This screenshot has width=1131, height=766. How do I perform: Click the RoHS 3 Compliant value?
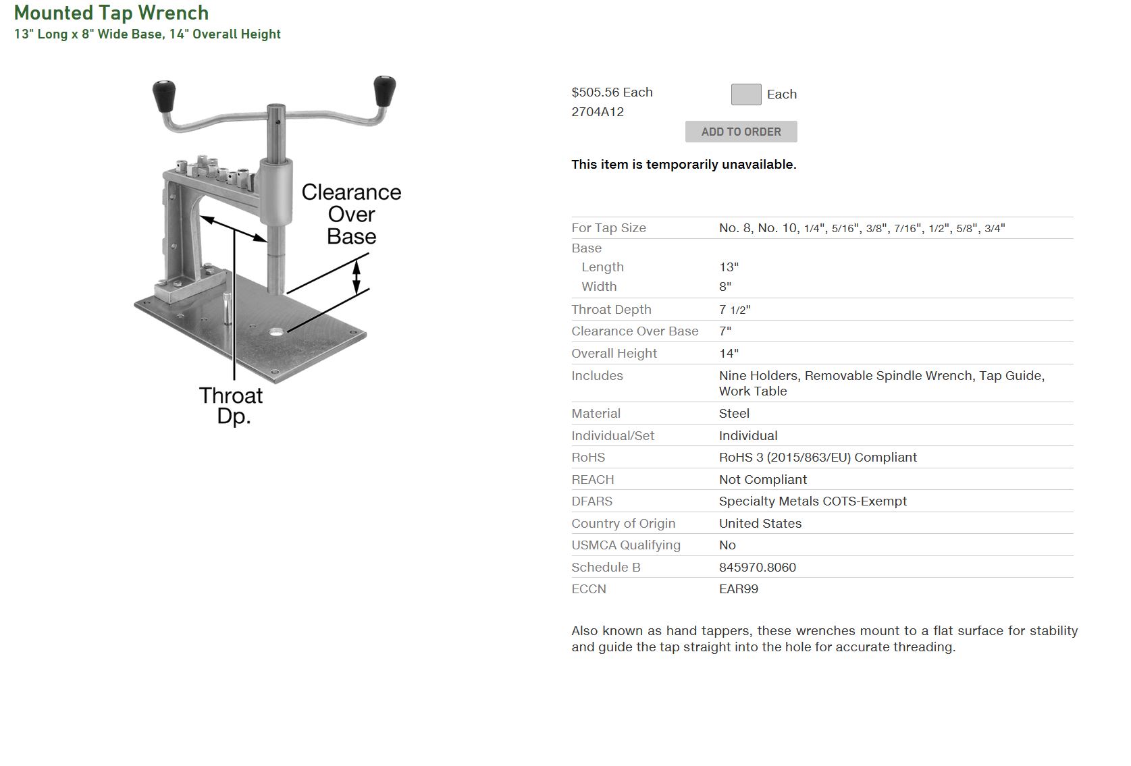click(x=818, y=458)
